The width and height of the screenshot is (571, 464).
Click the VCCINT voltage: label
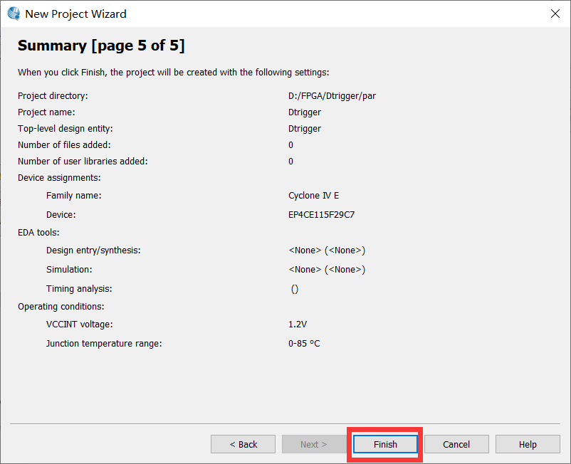pyautogui.click(x=80, y=325)
